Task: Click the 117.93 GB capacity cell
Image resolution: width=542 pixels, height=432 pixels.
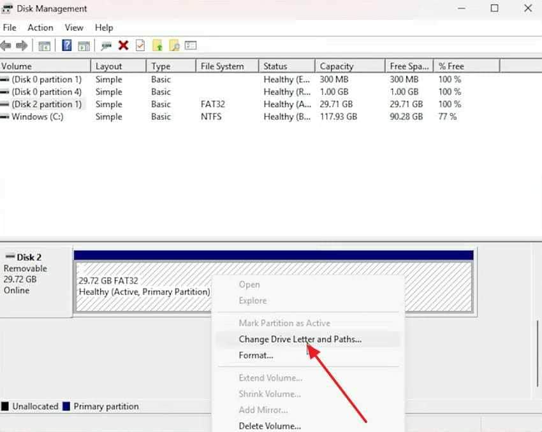Action: coord(339,117)
